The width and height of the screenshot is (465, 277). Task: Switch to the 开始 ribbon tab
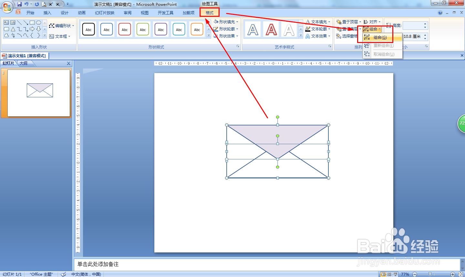click(x=30, y=13)
